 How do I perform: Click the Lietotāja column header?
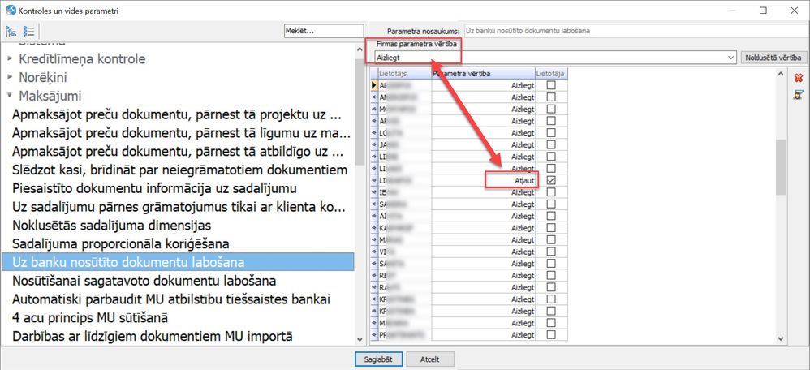[551, 74]
